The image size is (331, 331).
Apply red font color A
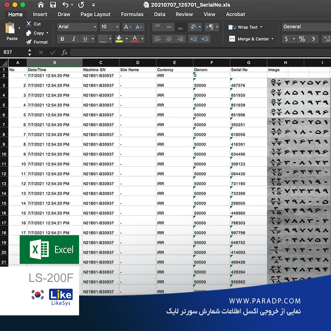[x=135, y=39]
